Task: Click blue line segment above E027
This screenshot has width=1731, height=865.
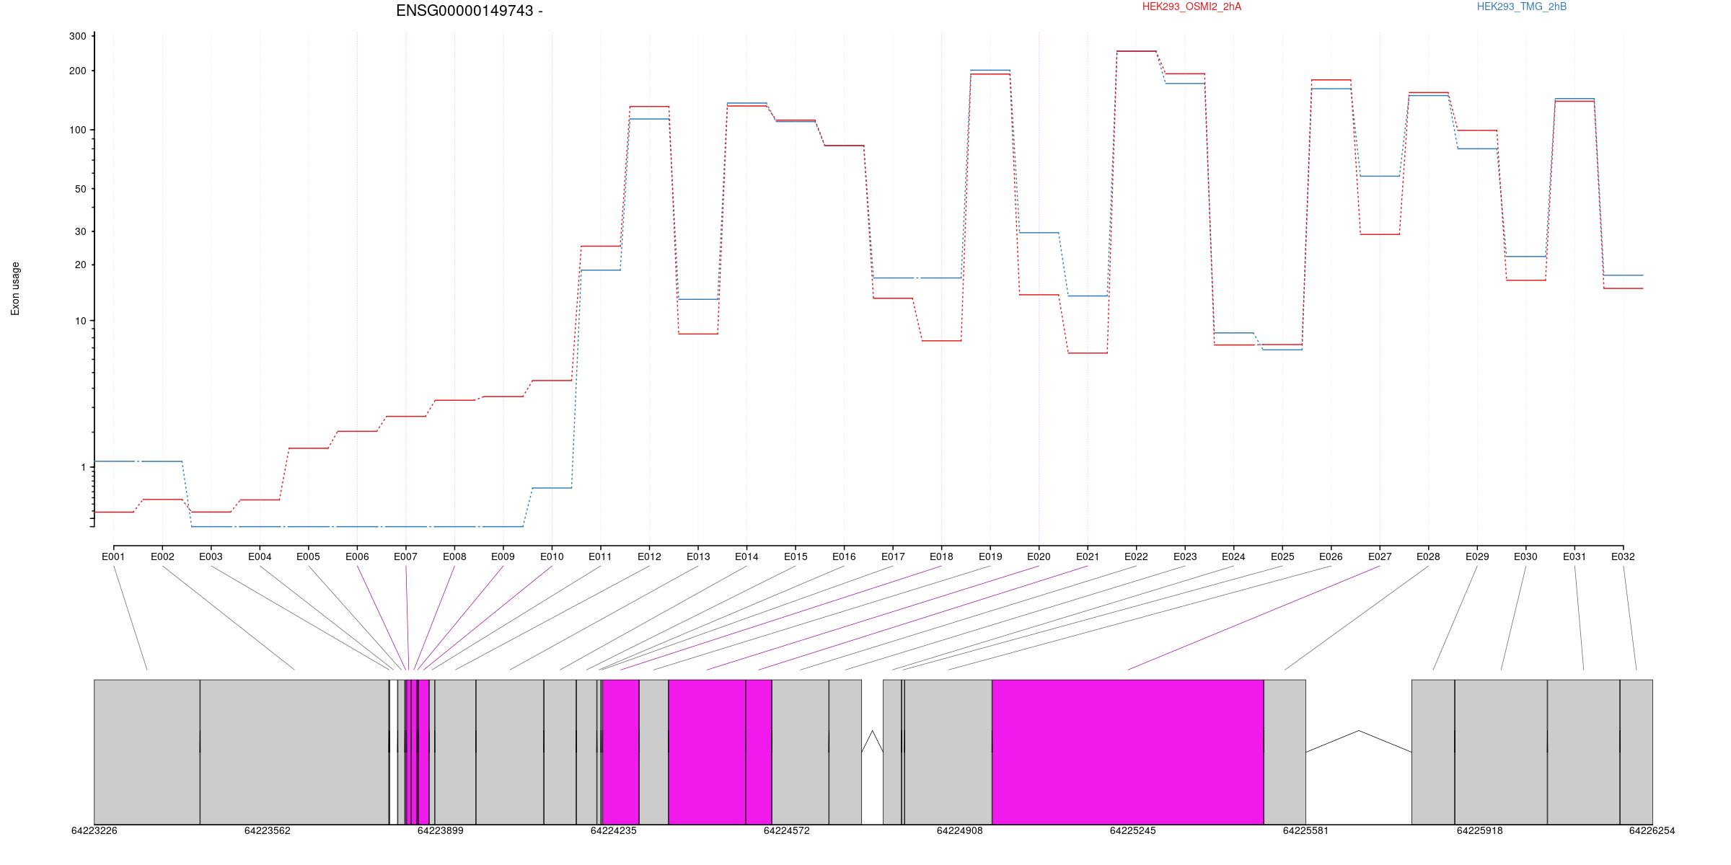Action: [x=1380, y=176]
